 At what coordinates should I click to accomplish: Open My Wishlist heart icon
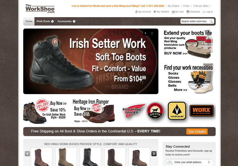(155, 12)
